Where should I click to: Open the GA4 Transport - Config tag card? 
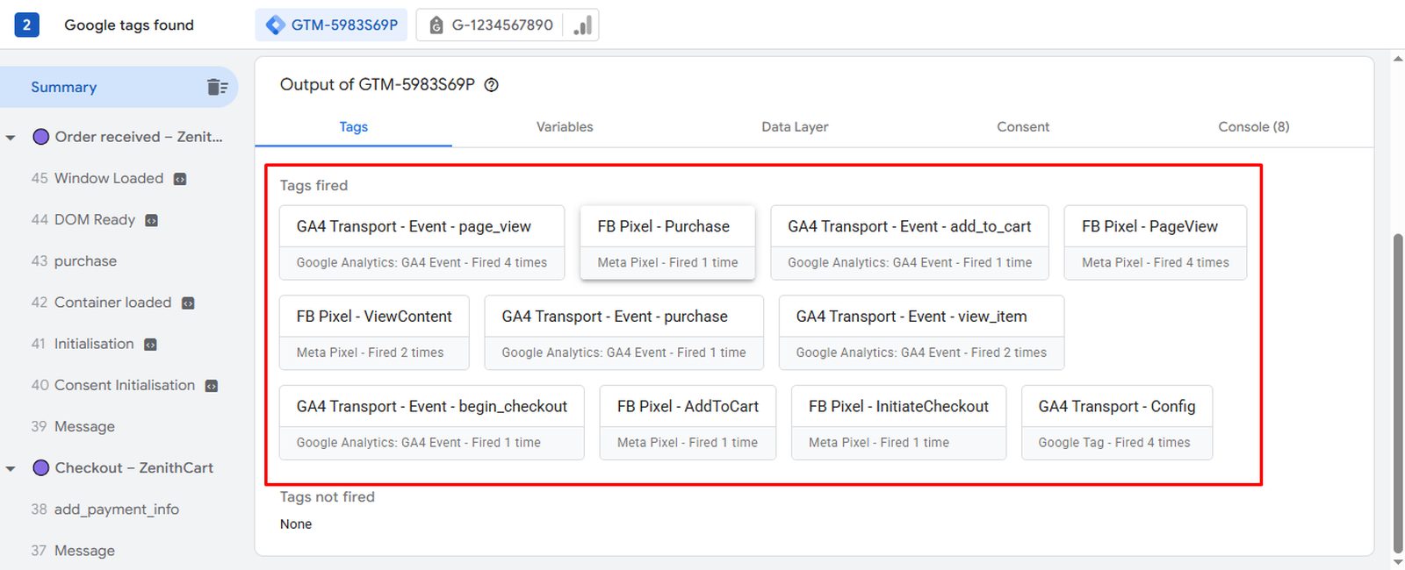pos(1117,423)
